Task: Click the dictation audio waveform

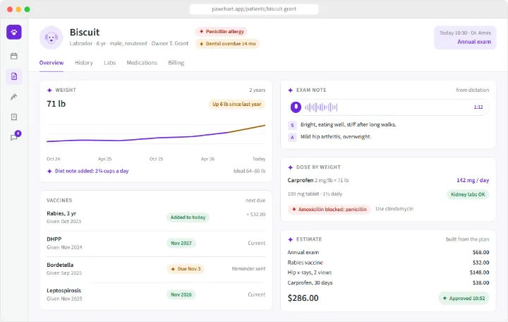Action: click(321, 107)
